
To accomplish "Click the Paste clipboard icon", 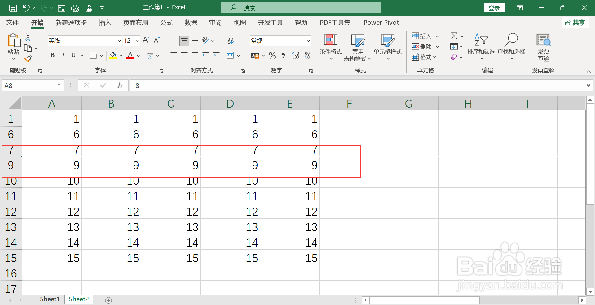I will pos(14,41).
